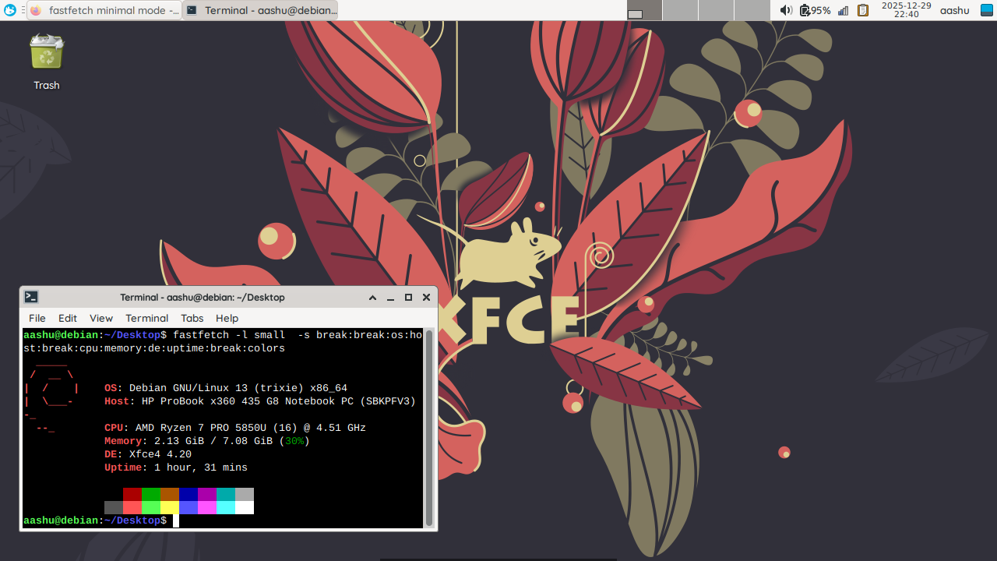Open the View menu in Terminal

pos(101,318)
